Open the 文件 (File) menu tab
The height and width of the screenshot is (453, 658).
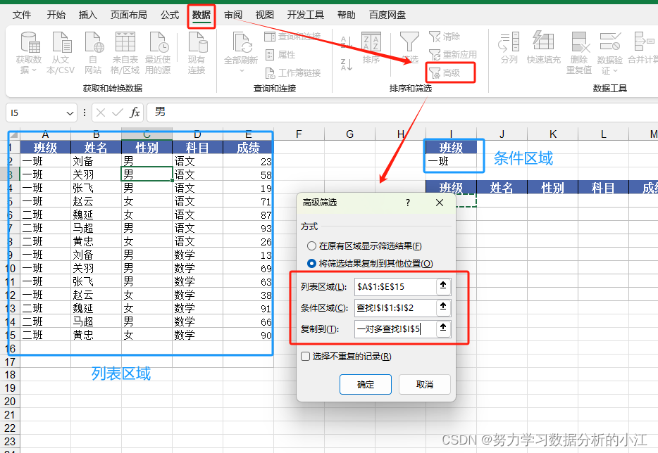22,15
